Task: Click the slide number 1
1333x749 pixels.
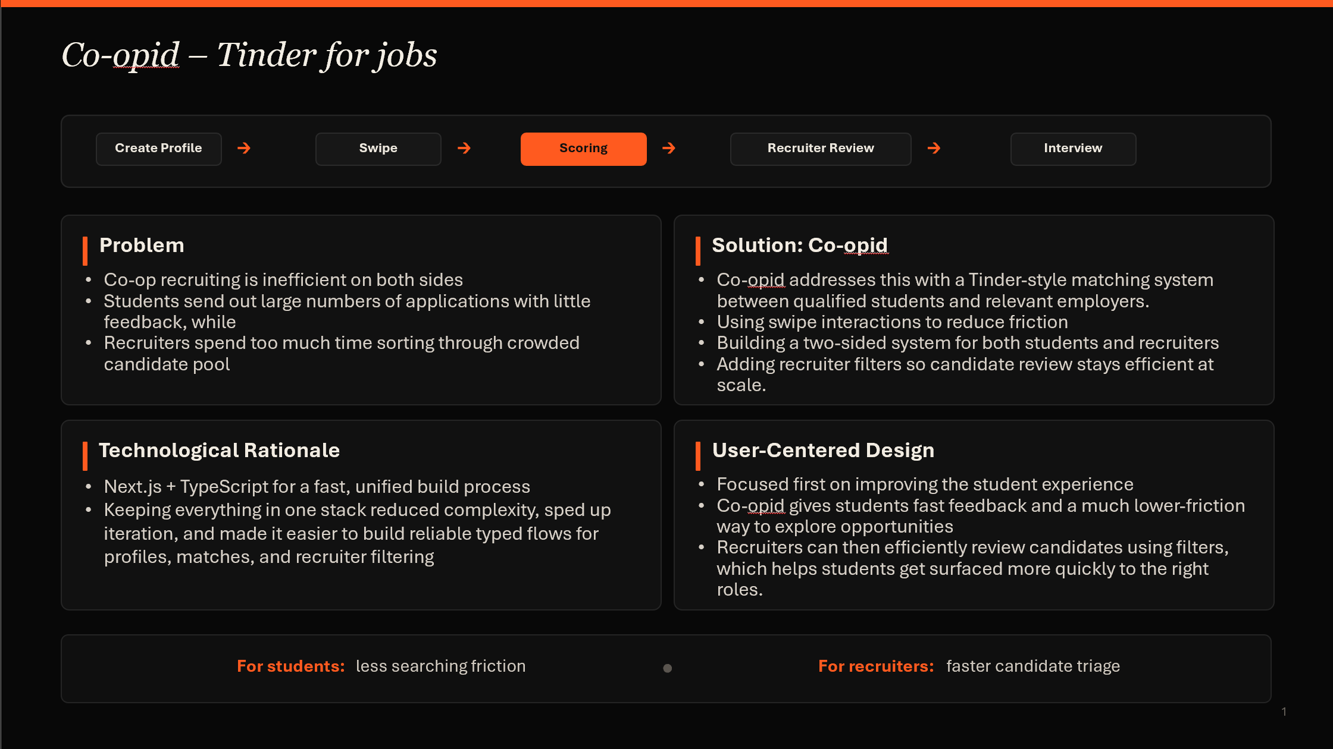Action: click(1284, 712)
